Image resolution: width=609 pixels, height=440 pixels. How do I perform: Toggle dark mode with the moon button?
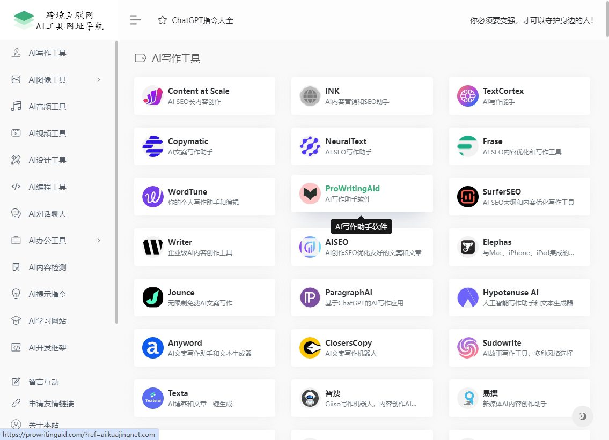point(582,416)
